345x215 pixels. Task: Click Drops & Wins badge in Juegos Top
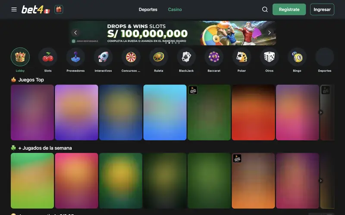(x=193, y=90)
